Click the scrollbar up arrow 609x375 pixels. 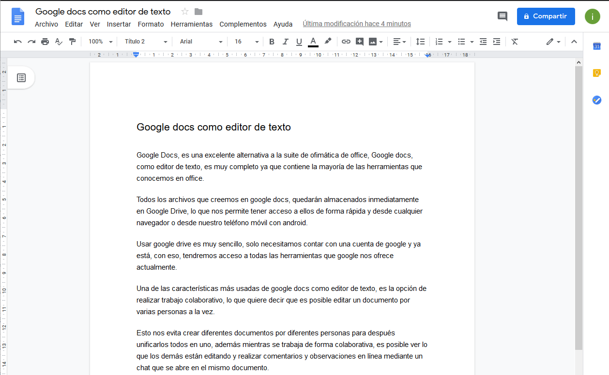(579, 62)
